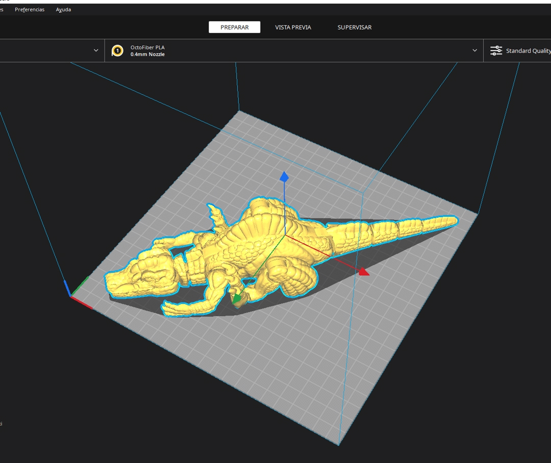Screen dimensions: 551x463
Task: Grab the blue Z-axis arrow head
Action: coord(284,176)
